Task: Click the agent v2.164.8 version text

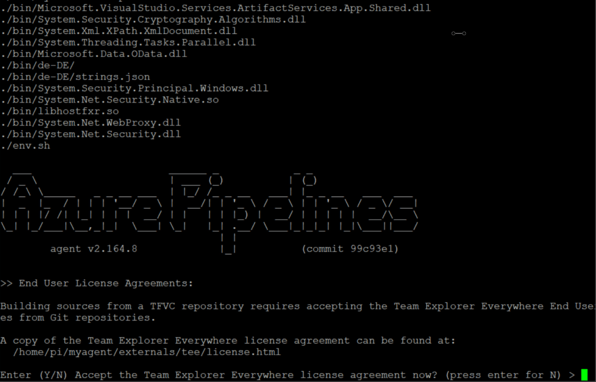Action: pyautogui.click(x=94, y=249)
